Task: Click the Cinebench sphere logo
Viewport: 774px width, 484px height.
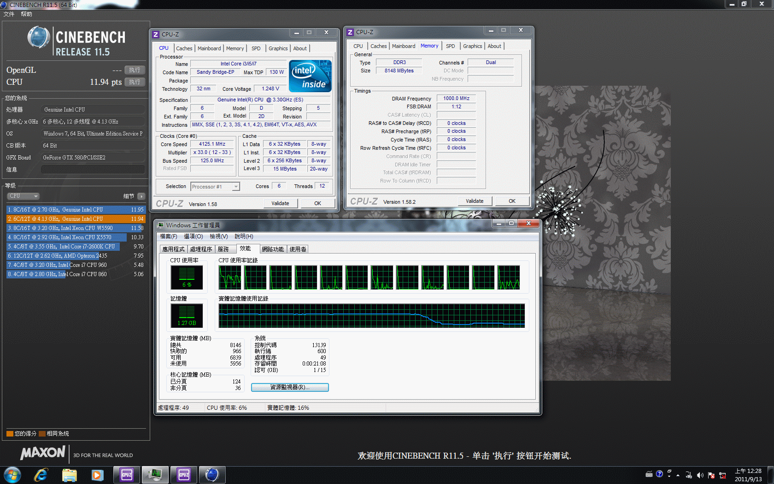Action: tap(39, 37)
